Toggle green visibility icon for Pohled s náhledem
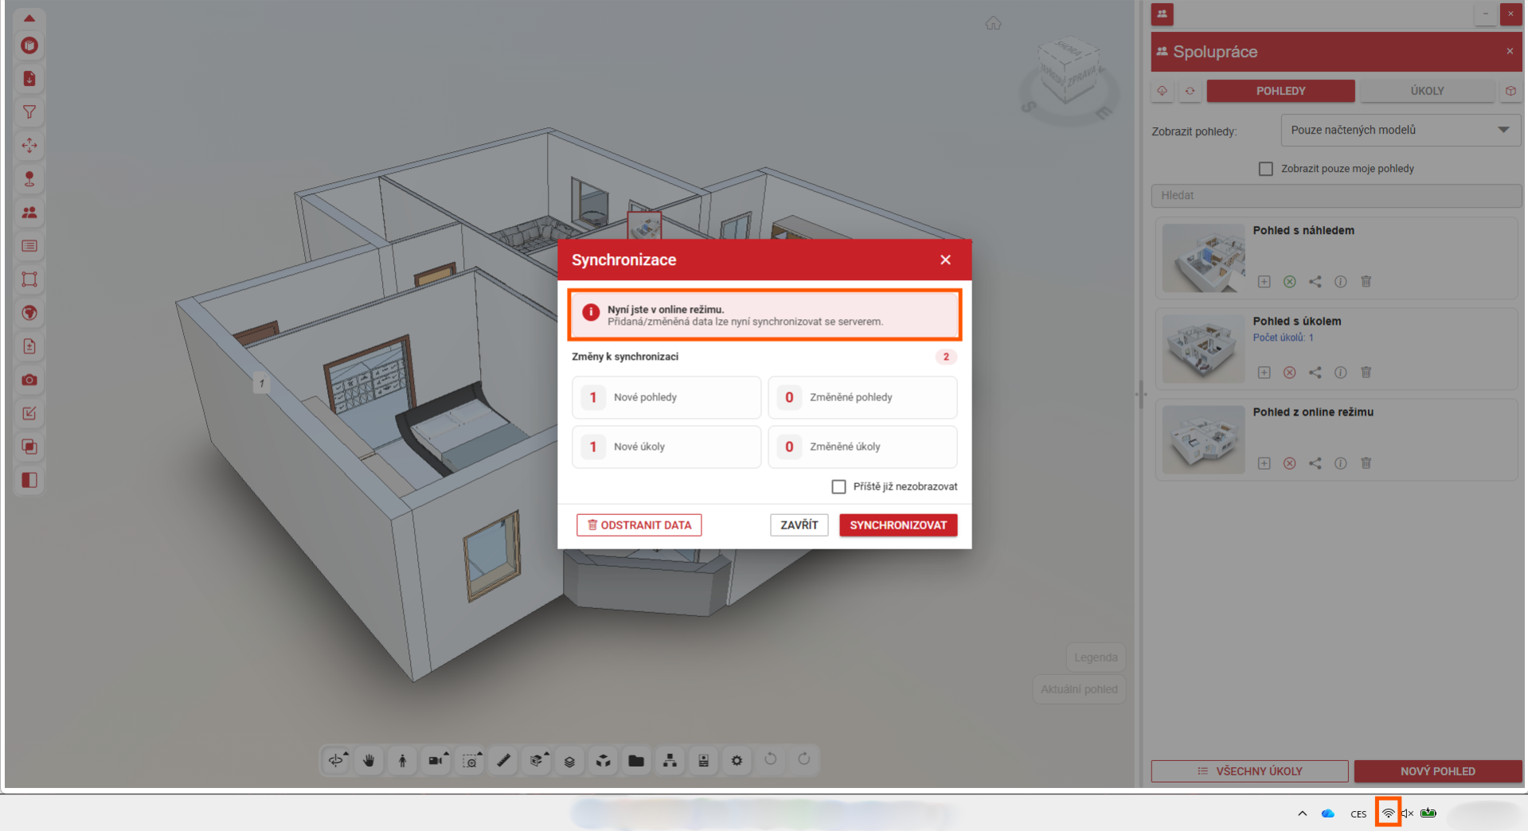The image size is (1528, 831). pyautogui.click(x=1289, y=282)
